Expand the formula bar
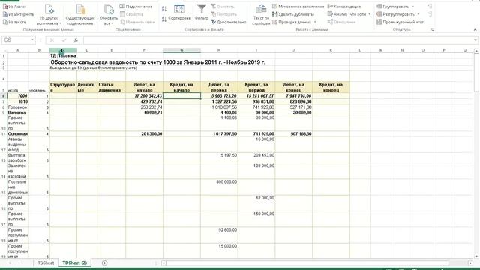Screen dimensions: 480x270 [475, 40]
